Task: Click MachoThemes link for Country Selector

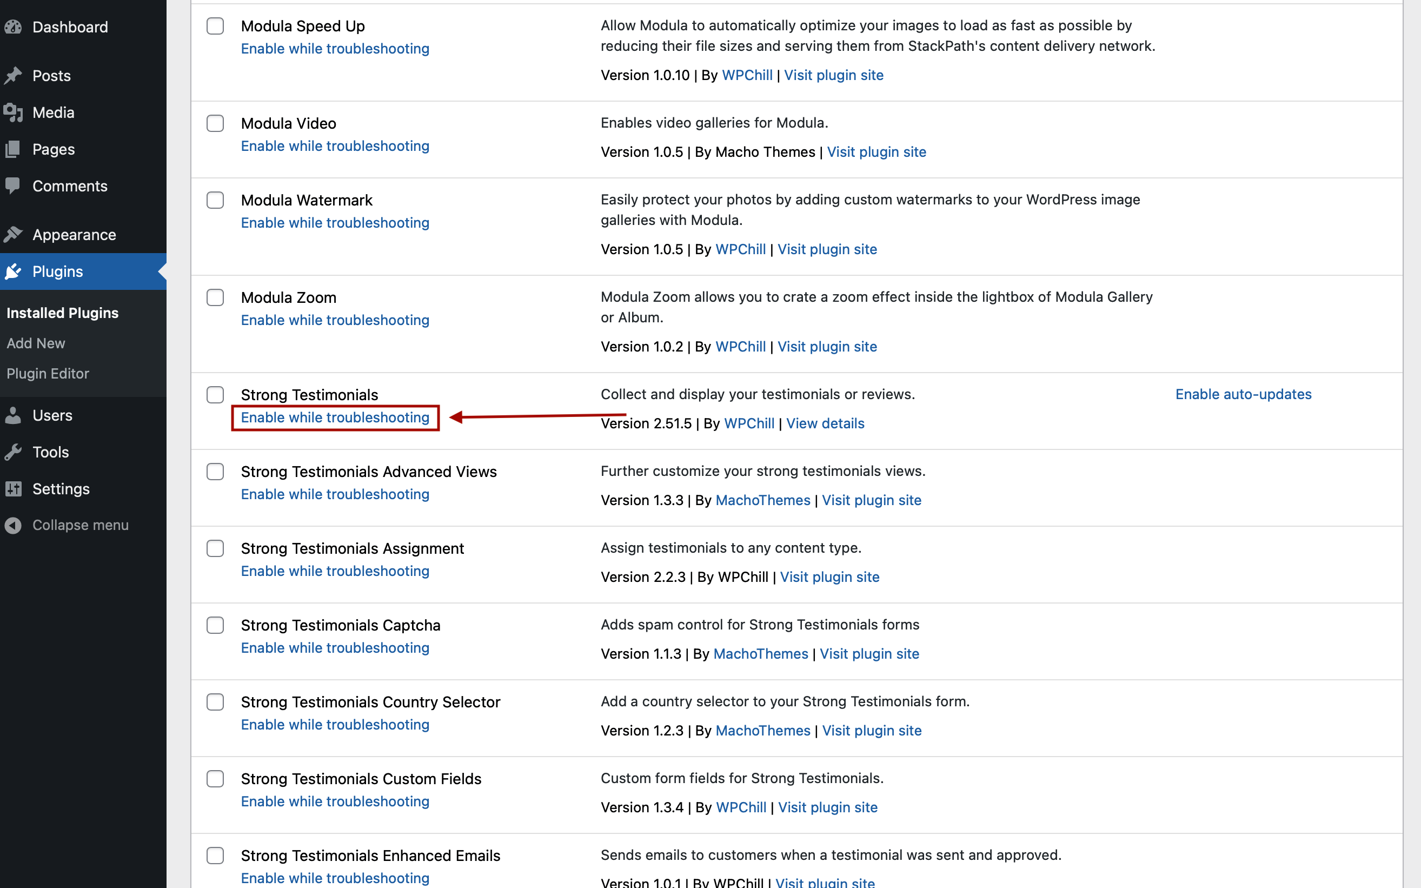Action: pos(763,731)
